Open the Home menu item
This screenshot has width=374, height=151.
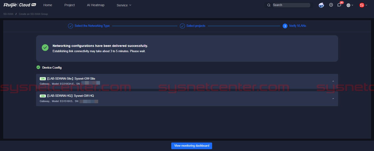48,5
